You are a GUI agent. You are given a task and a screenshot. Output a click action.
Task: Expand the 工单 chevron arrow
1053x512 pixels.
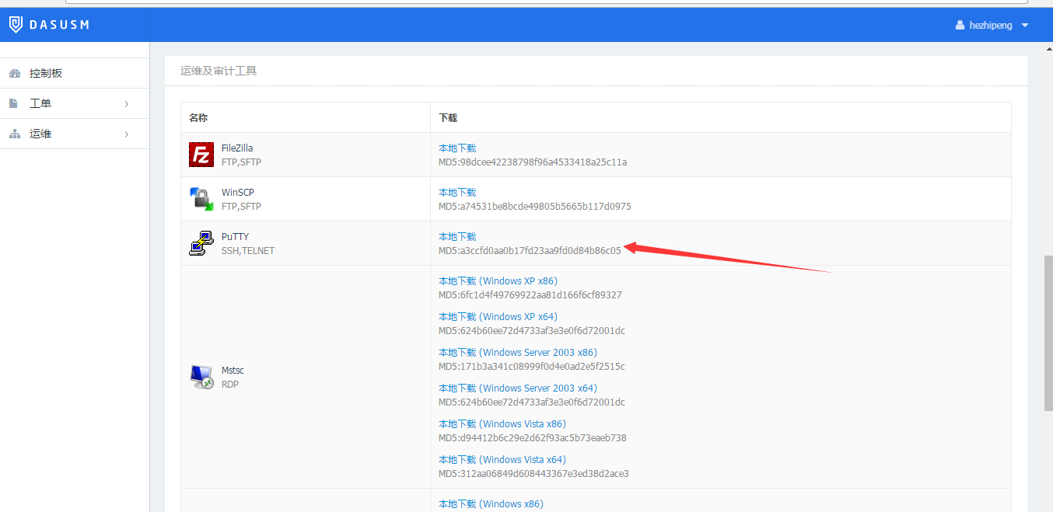(x=127, y=104)
